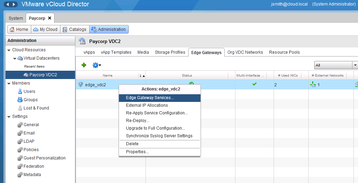Sort by # Used NICs column
Screen dimensions: 358x183
(288, 76)
